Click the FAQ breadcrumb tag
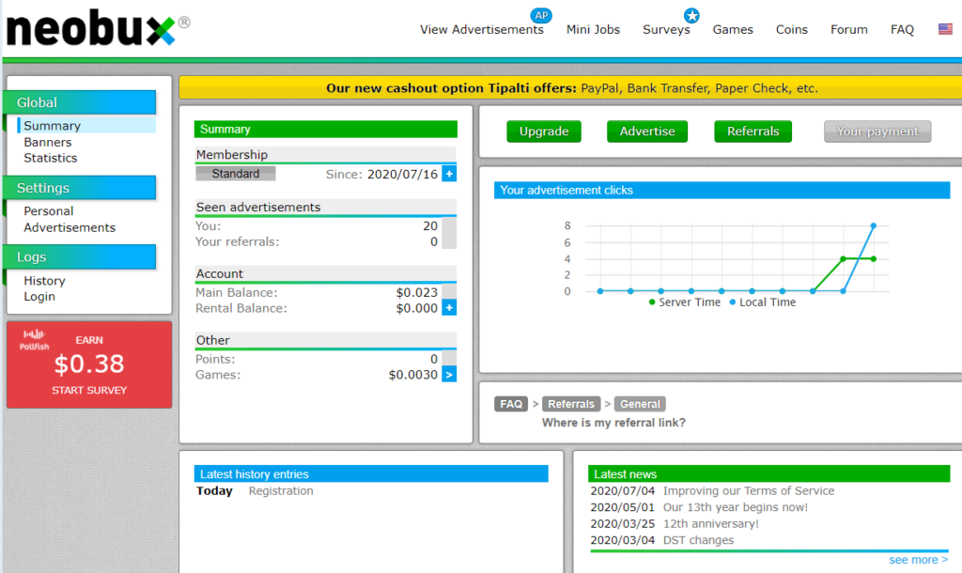The height and width of the screenshot is (573, 962). point(511,404)
